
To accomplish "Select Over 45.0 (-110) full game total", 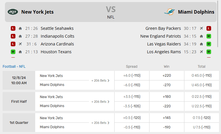I will [x=202, y=76].
